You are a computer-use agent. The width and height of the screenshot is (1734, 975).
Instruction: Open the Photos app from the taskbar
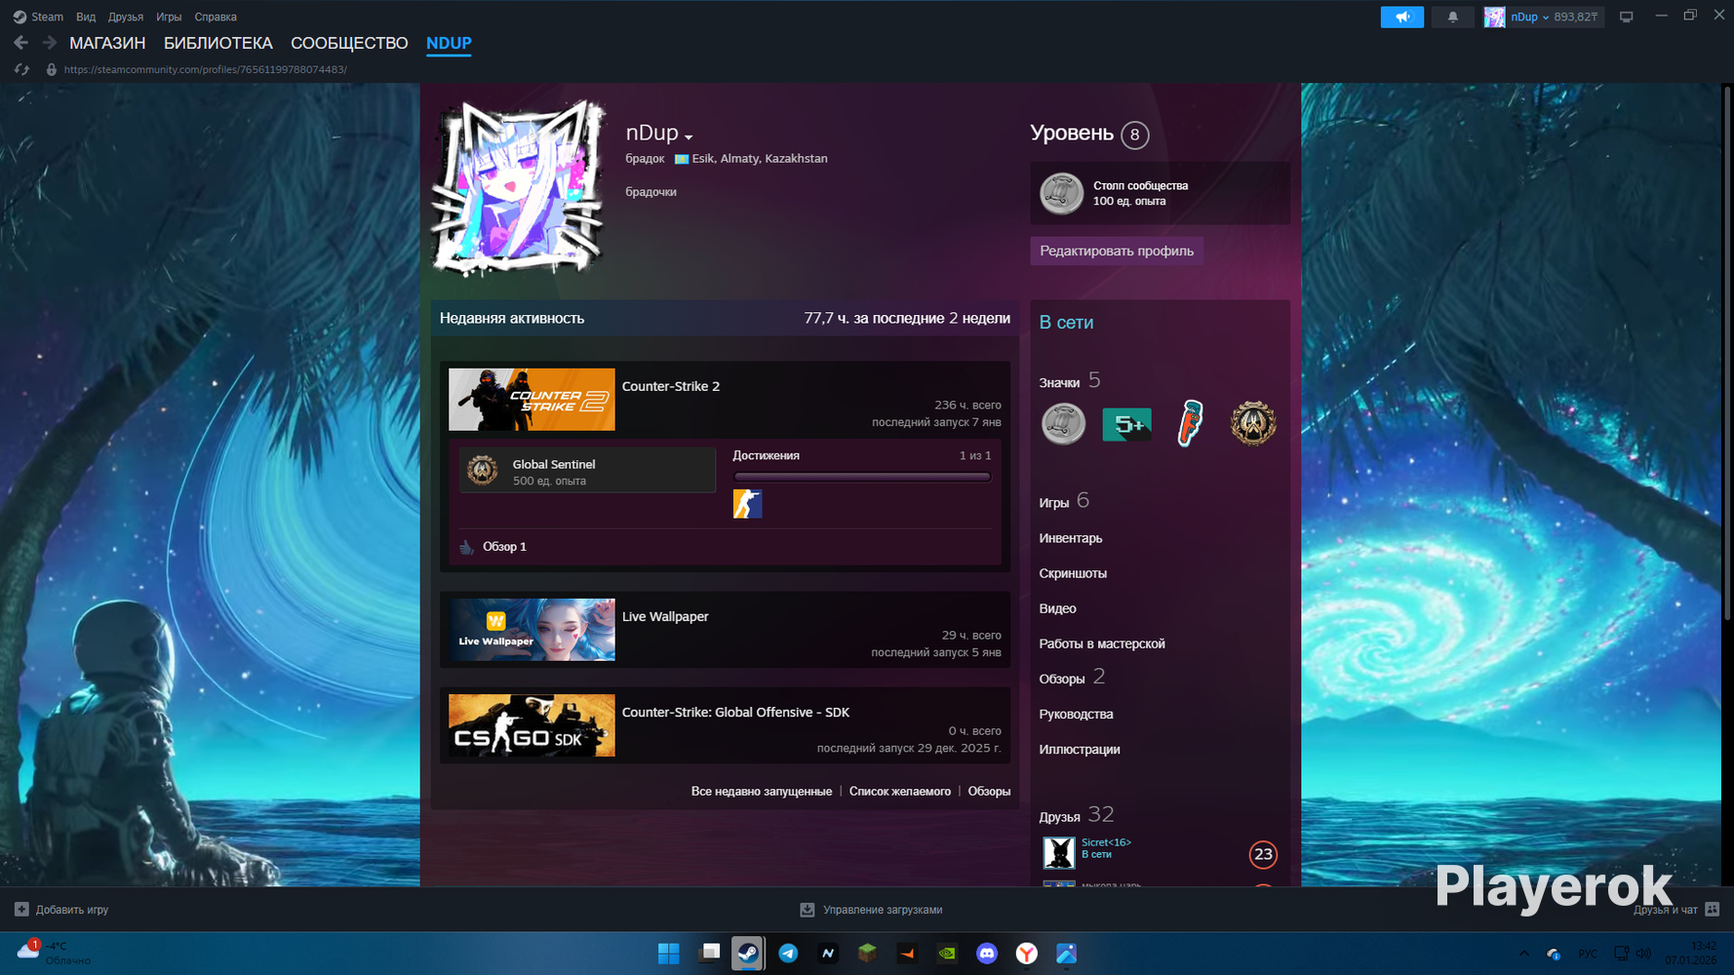click(x=1067, y=954)
